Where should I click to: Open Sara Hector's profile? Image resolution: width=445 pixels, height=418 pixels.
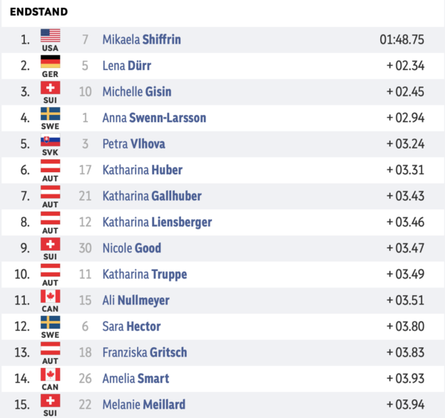(131, 327)
